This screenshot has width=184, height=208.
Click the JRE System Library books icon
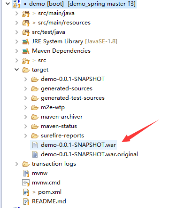pos(26,42)
